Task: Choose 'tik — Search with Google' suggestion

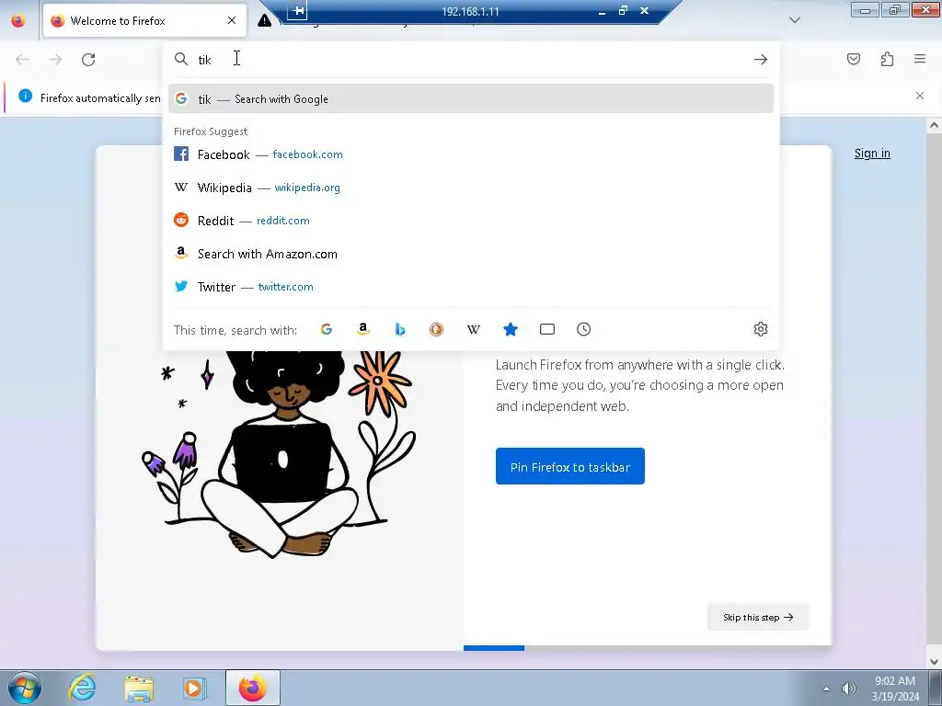Action: [x=471, y=98]
